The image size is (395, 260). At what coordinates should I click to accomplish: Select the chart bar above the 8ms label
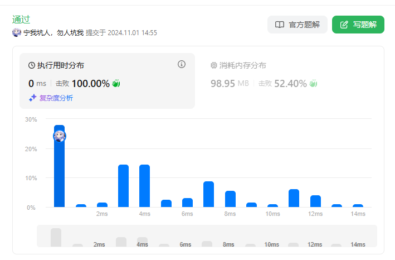pyautogui.click(x=230, y=199)
